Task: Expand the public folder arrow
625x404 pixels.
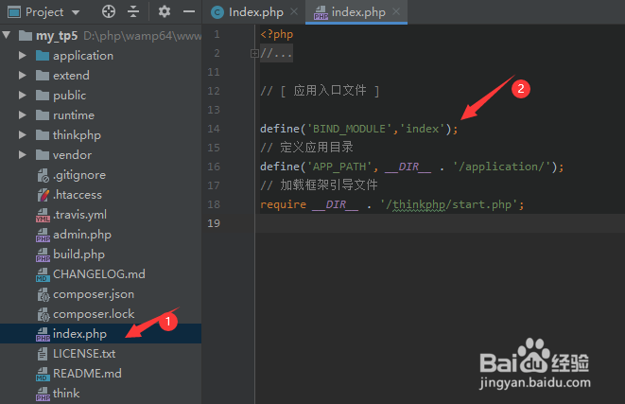Action: (23, 96)
